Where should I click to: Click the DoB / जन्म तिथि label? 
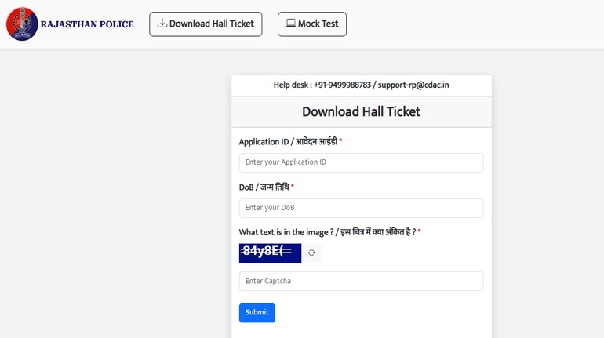pos(264,187)
